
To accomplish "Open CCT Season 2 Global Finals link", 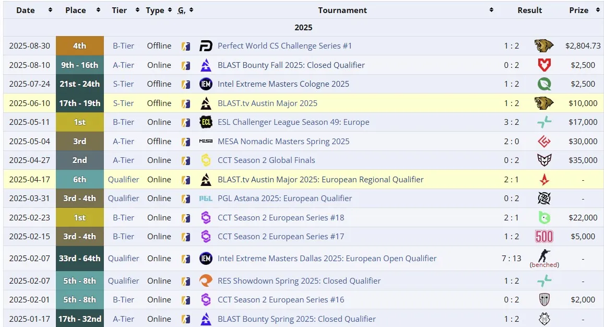I will 266,160.
